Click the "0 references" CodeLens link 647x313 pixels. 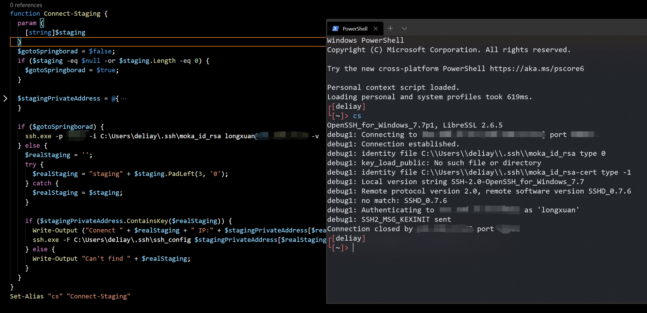click(26, 5)
